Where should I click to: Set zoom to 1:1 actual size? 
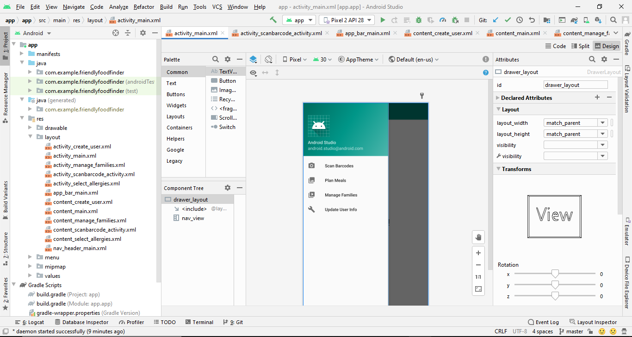click(478, 277)
